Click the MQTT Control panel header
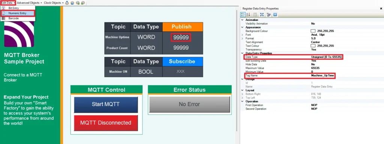Viewport: 384px width, 144px height. pyautogui.click(x=106, y=90)
